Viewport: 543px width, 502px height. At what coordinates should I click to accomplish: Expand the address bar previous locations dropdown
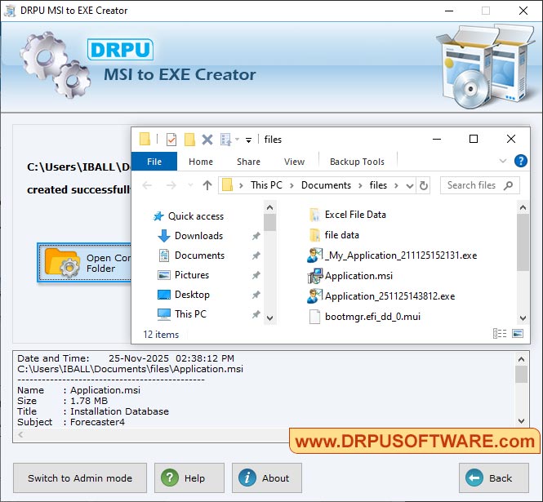(410, 185)
